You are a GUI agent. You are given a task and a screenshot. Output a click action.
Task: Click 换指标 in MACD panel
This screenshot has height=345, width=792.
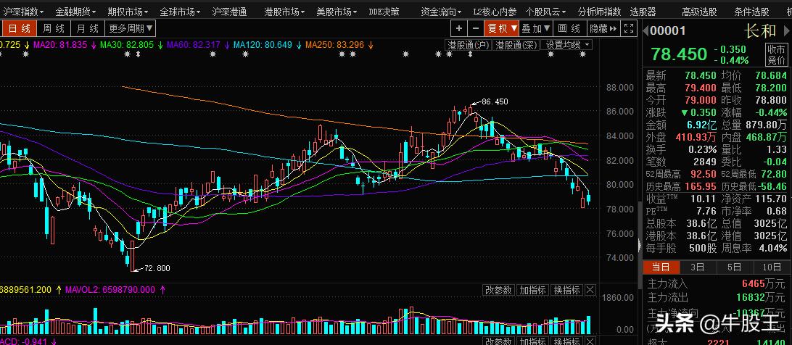point(566,341)
